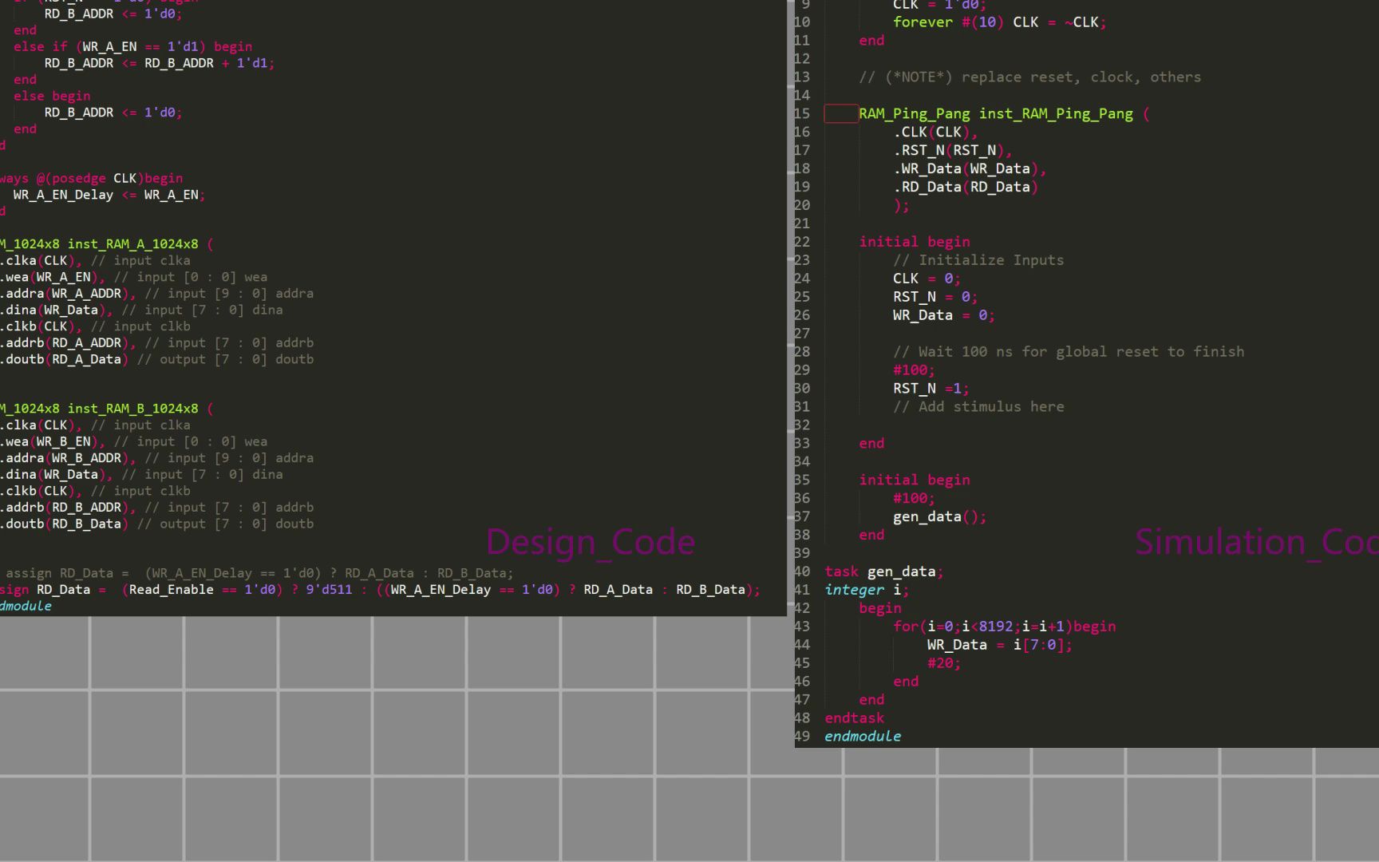Select the 'RST_N =1;' statement
Image resolution: width=1379 pixels, height=862 pixels.
[931, 389]
